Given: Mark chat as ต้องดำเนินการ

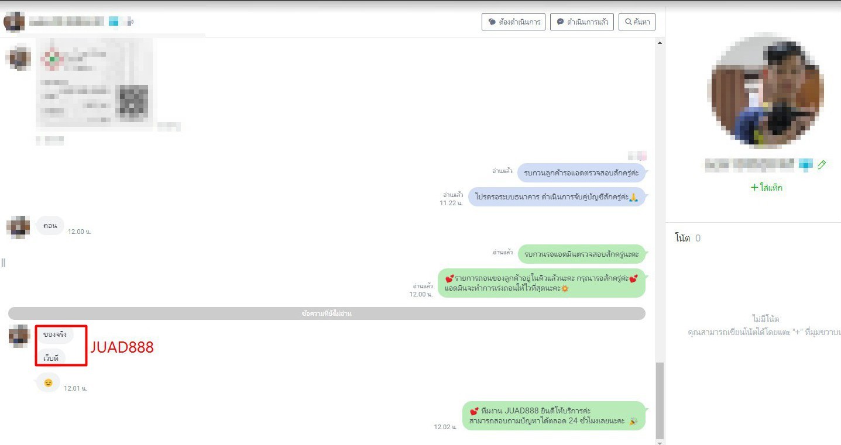Looking at the screenshot, I should (x=513, y=22).
